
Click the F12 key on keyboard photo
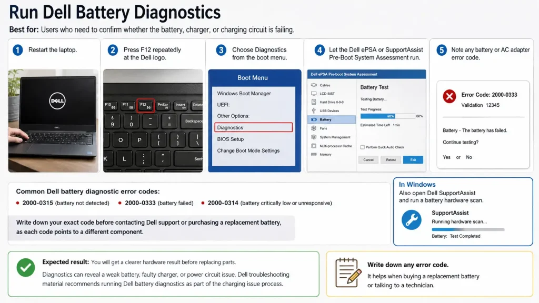tap(146, 105)
